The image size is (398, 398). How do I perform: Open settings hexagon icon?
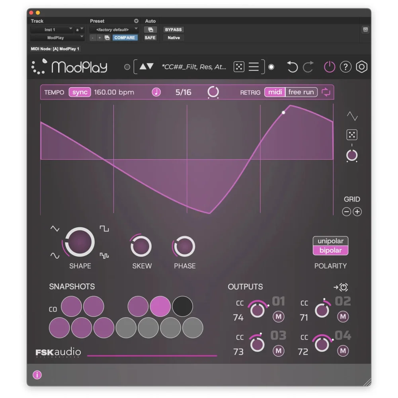pos(362,67)
